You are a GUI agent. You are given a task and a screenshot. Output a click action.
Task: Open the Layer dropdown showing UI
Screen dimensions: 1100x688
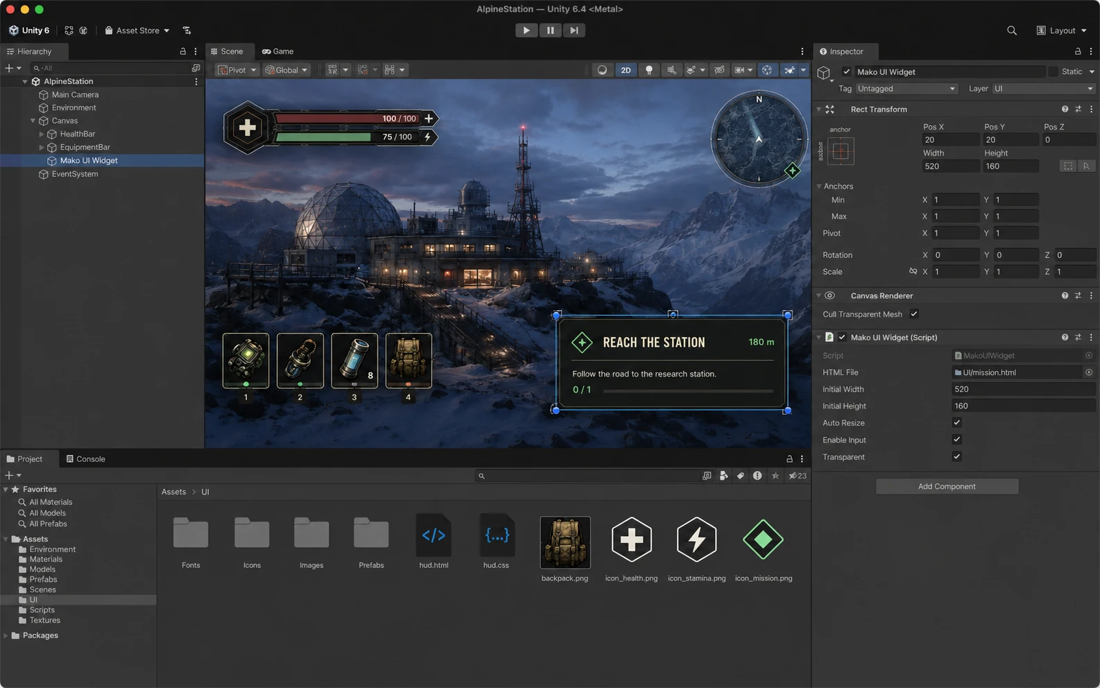(x=1044, y=89)
